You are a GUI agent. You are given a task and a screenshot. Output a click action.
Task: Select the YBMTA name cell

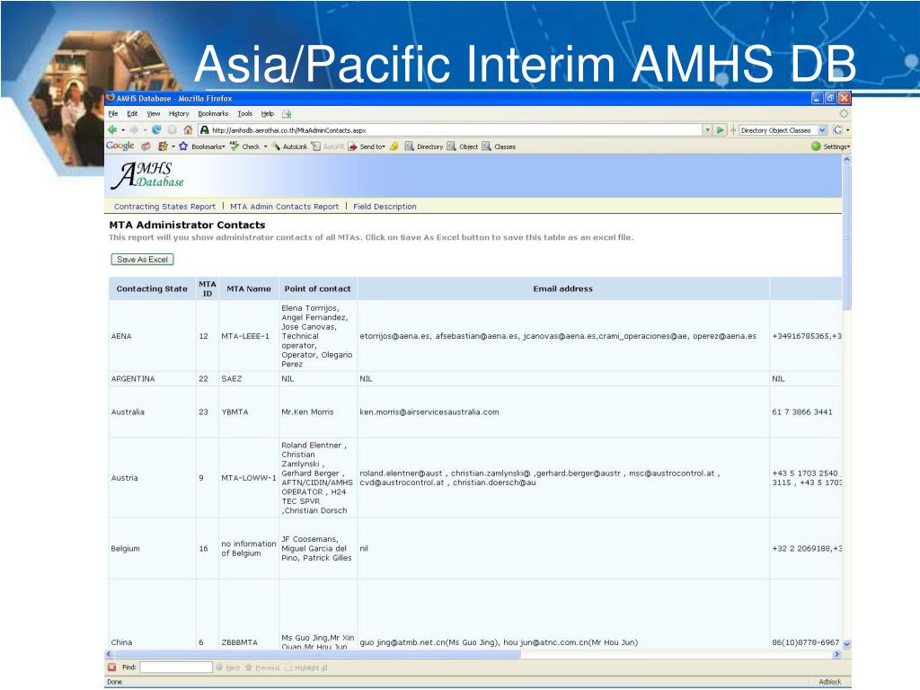(248, 411)
